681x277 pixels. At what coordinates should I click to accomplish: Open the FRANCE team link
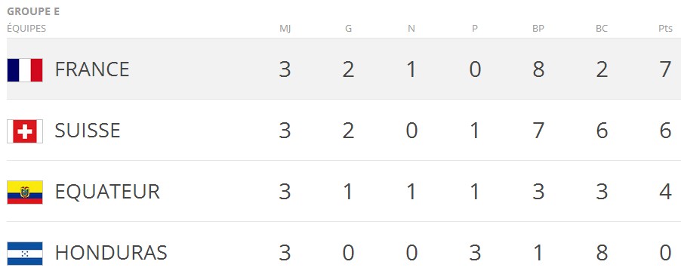click(92, 69)
